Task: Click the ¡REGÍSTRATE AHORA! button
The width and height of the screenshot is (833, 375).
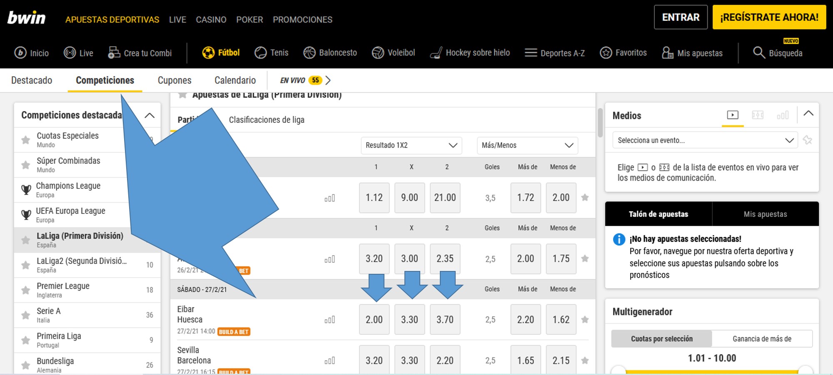Action: coord(769,17)
